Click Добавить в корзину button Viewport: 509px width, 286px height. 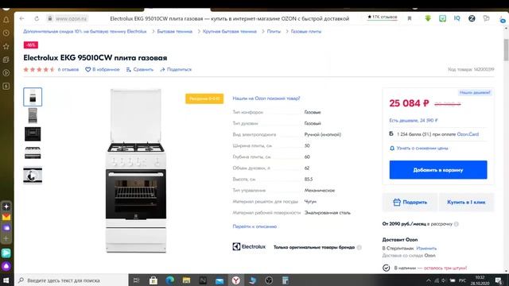pyautogui.click(x=438, y=169)
